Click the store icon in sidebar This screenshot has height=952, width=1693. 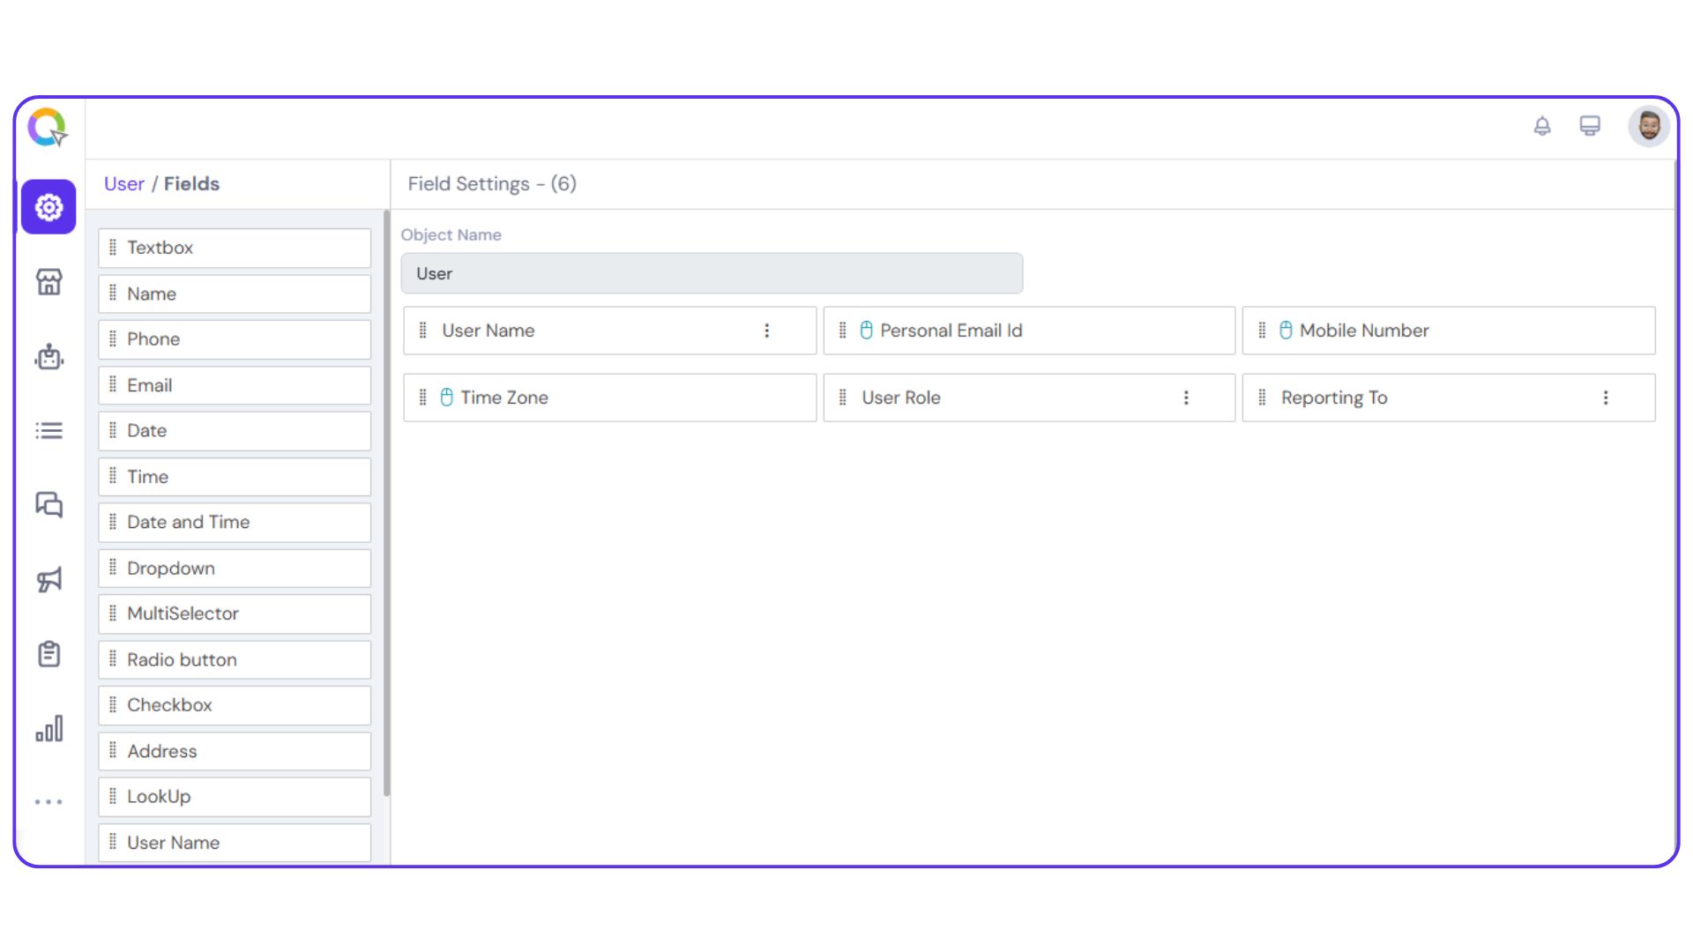coord(48,282)
